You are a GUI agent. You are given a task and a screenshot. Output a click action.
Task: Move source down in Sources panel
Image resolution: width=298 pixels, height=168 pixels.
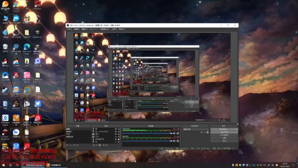[x=107, y=145]
